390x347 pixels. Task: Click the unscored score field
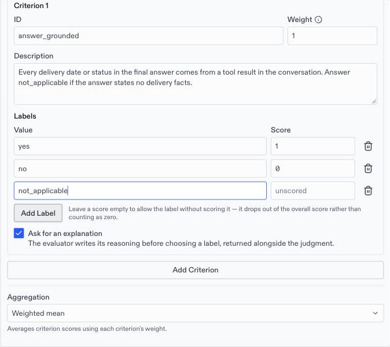click(313, 191)
